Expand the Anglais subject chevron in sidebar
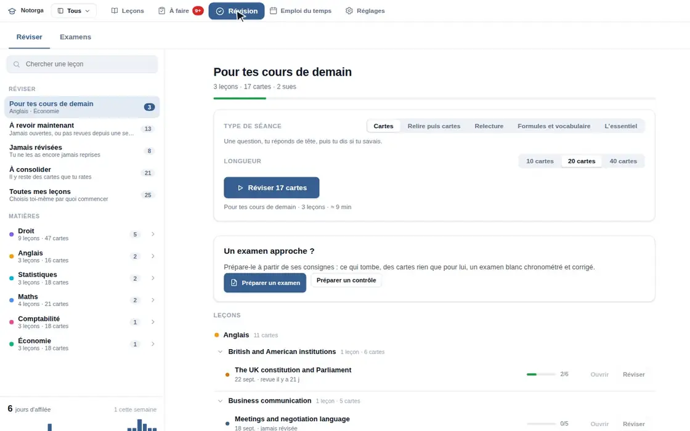Viewport: 690px width, 431px height. [x=153, y=256]
